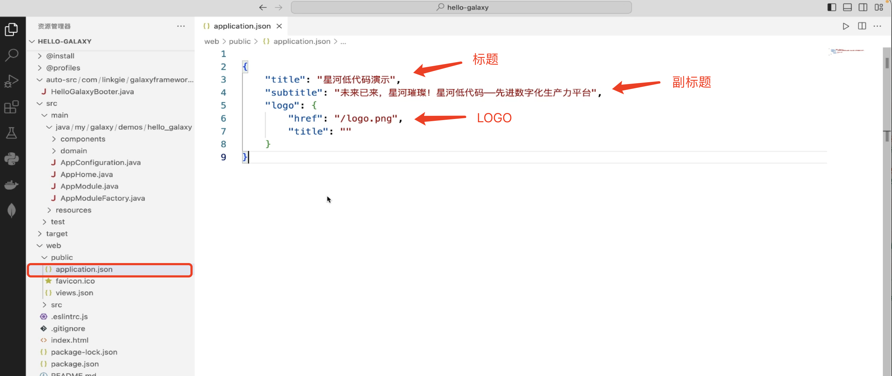Click the "/logo.png" href value
This screenshot has width=892, height=376.
click(366, 119)
